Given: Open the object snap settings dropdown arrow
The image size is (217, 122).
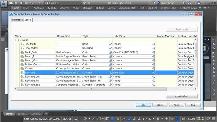Looking at the screenshot, I should click(x=103, y=119).
